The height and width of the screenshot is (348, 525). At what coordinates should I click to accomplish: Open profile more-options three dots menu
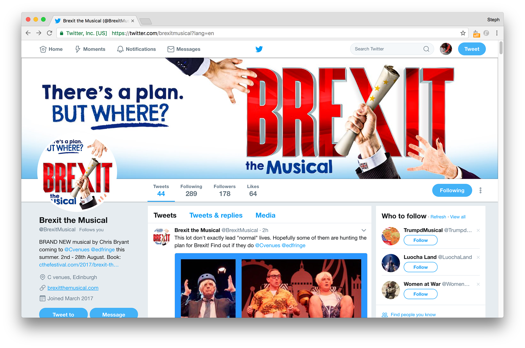pyautogui.click(x=480, y=190)
